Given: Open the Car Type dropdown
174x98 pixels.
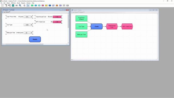Looking at the screenshot, I should pyautogui.click(x=28, y=25).
